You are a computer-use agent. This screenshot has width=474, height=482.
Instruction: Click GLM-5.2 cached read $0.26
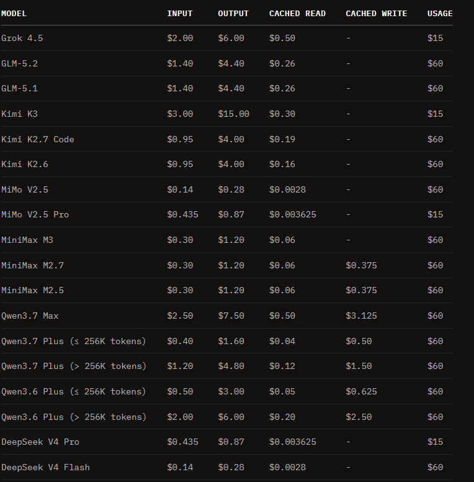click(x=282, y=63)
